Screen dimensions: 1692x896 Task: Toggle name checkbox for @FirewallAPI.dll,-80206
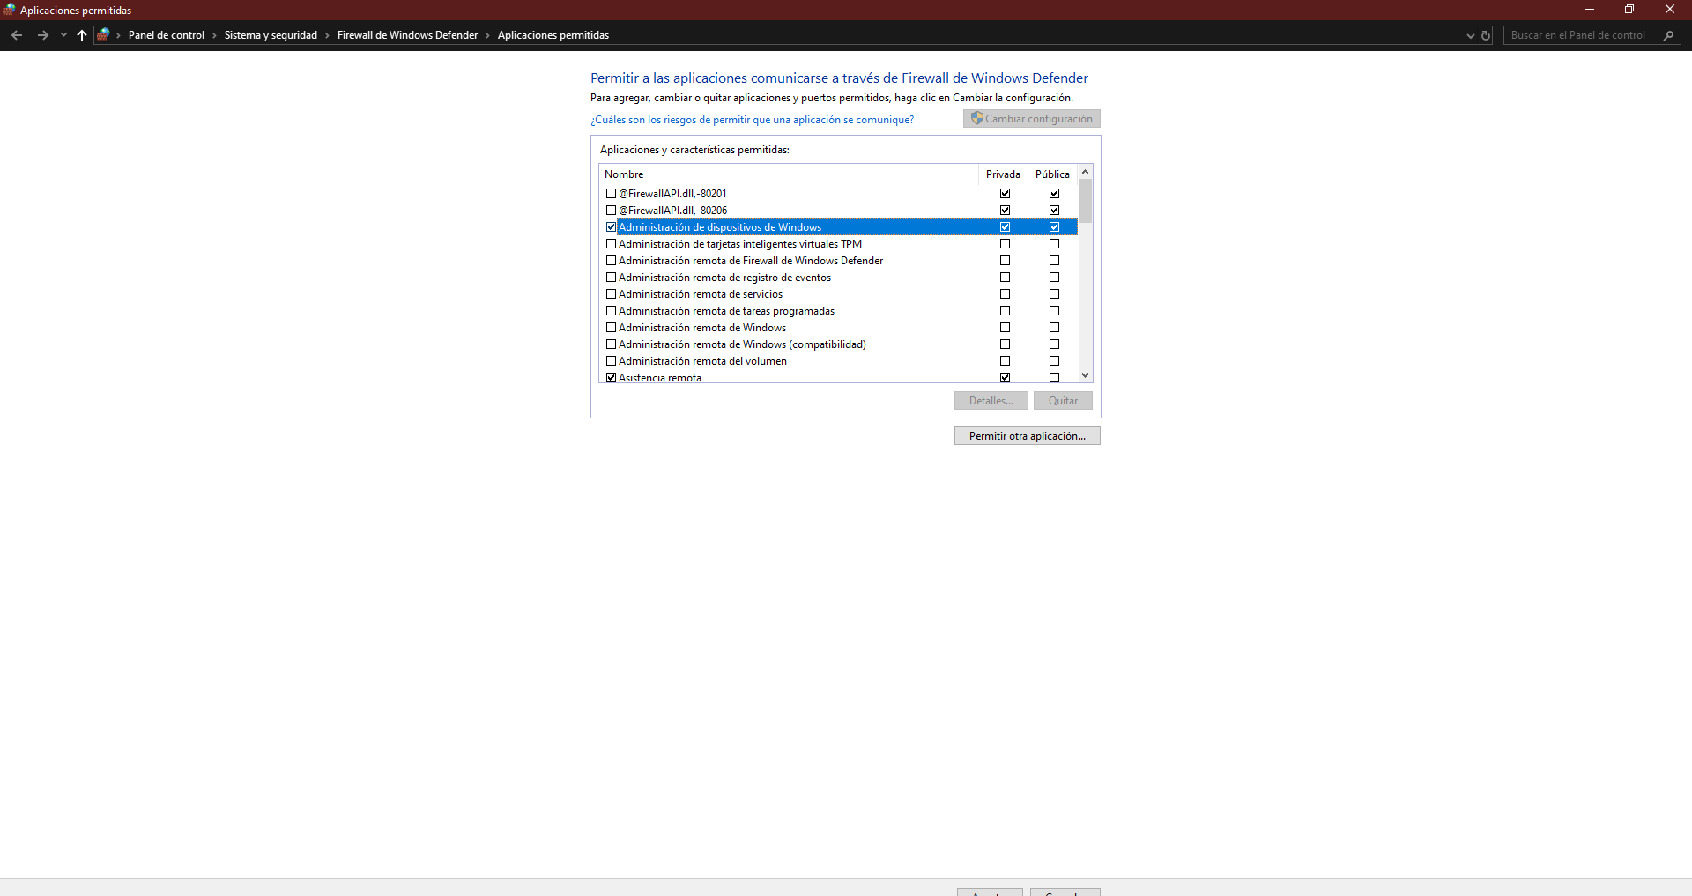pos(611,211)
